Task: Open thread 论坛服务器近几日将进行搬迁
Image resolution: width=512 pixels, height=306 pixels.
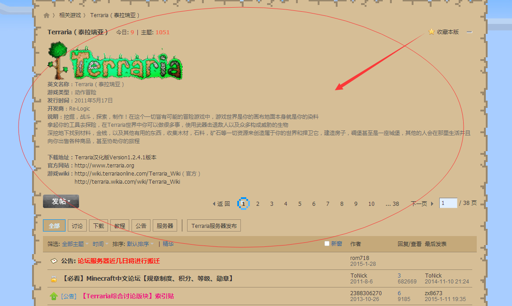Action: [x=119, y=261]
